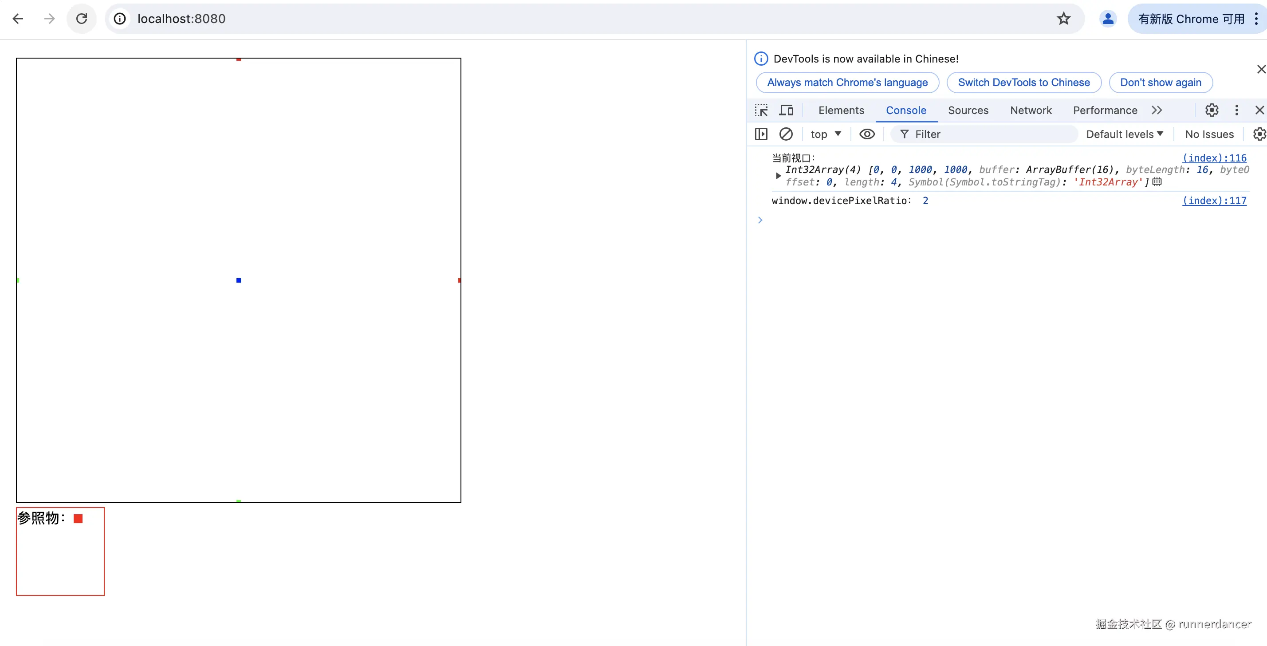Image resolution: width=1267 pixels, height=646 pixels.
Task: Open the top JavaScript context dropdown
Action: 826,134
